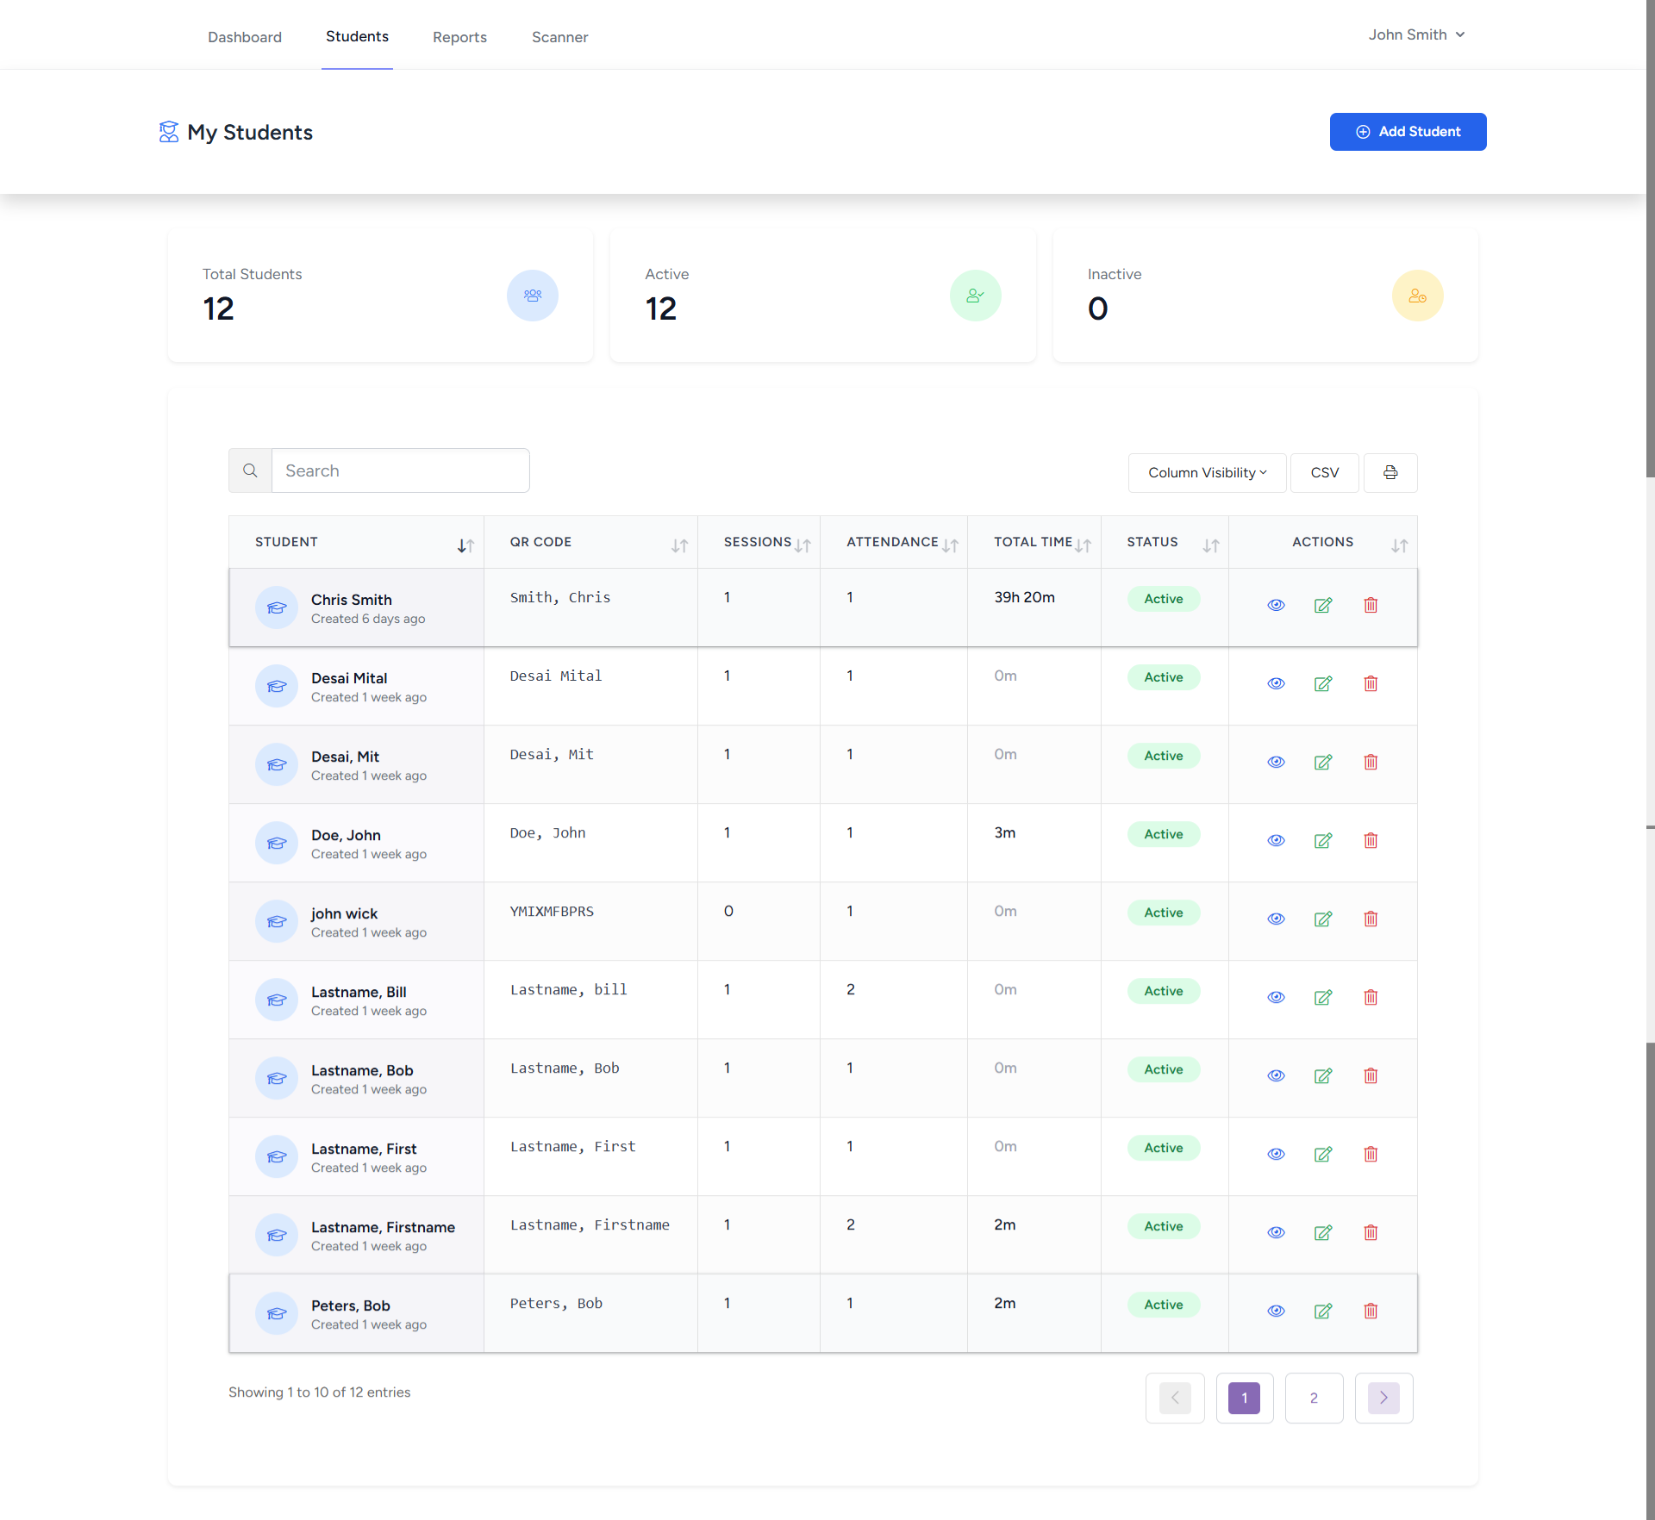View Lastname, First student details
The width and height of the screenshot is (1655, 1520).
1276,1155
